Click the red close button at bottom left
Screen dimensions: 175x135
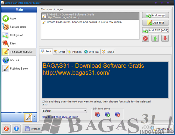click(x=6, y=129)
